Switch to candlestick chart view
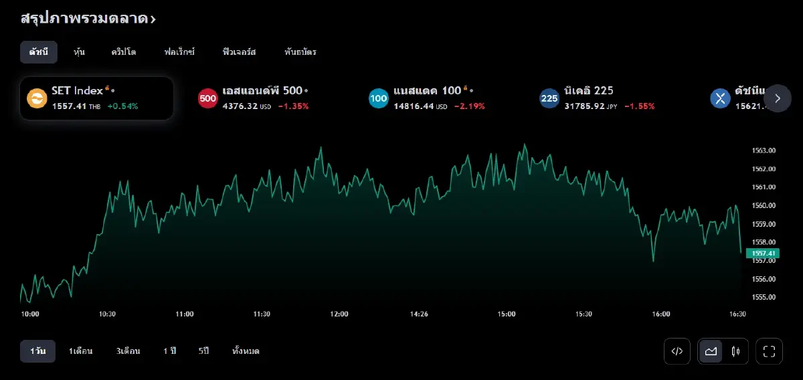803x380 pixels. 735,351
